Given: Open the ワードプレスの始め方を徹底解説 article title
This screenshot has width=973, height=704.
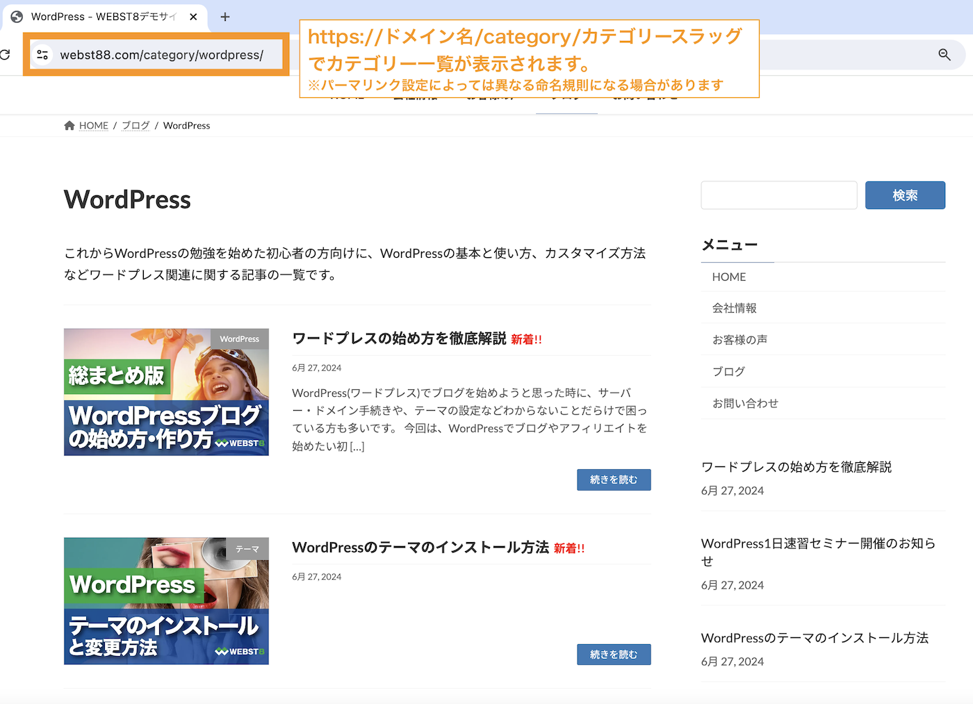Looking at the screenshot, I should click(399, 338).
